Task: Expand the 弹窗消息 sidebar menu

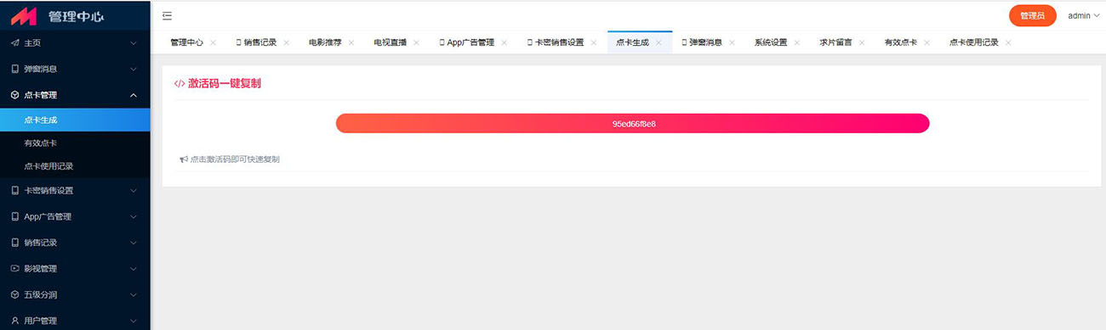Action: click(133, 69)
